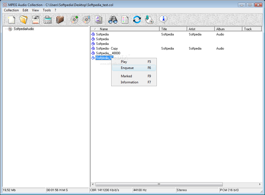Select the Softpedia__48000 file row
This screenshot has width=265, height=195.
(x=108, y=53)
